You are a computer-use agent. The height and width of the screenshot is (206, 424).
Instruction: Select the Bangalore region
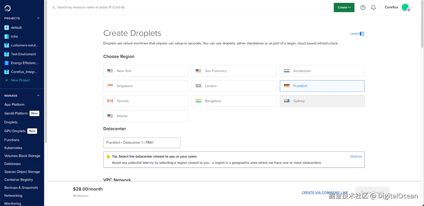[x=234, y=101]
